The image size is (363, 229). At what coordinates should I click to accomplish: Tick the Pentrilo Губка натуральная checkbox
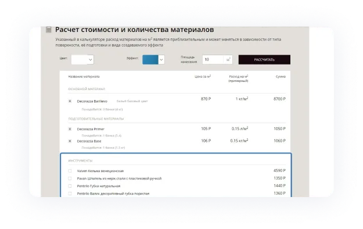(x=70, y=186)
